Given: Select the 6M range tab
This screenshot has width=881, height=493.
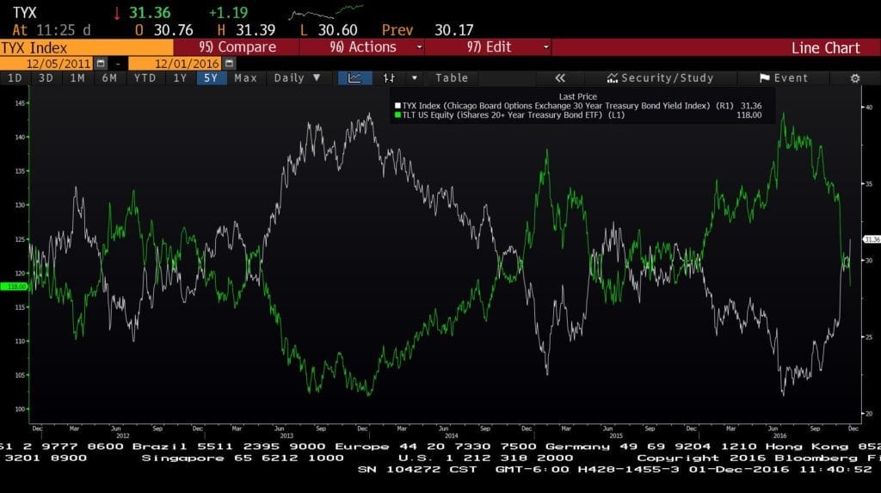Looking at the screenshot, I should [x=109, y=78].
